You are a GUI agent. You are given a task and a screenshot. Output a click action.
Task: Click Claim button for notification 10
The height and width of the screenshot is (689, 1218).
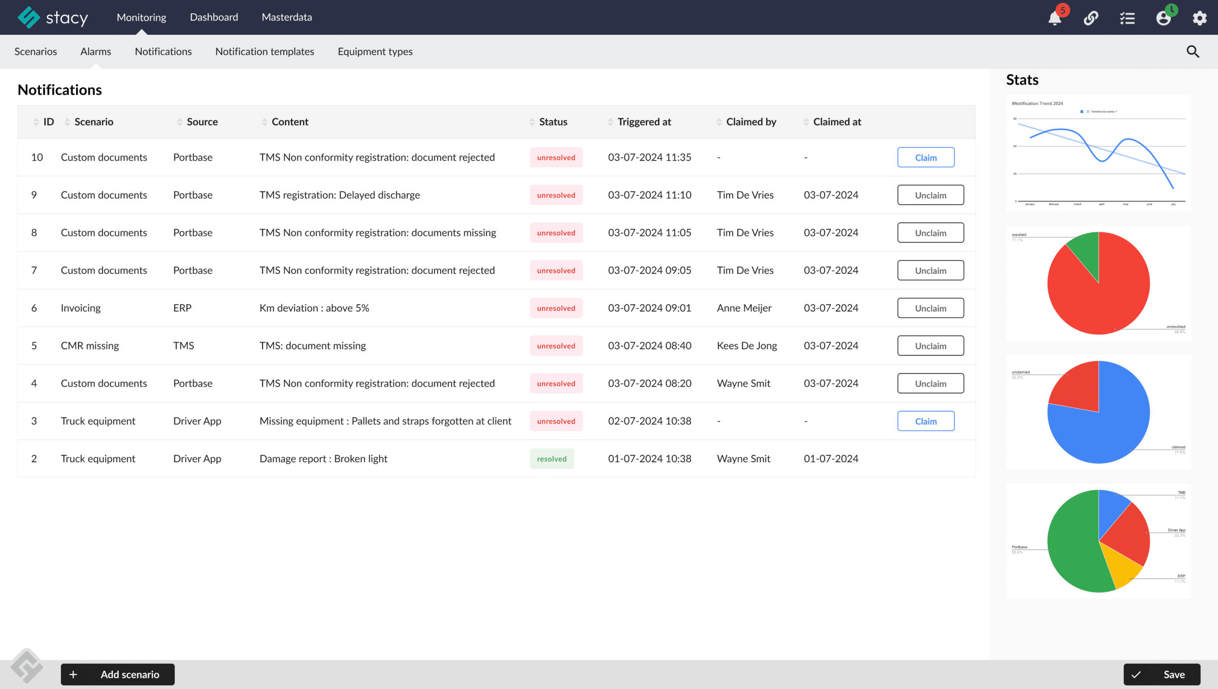point(925,156)
